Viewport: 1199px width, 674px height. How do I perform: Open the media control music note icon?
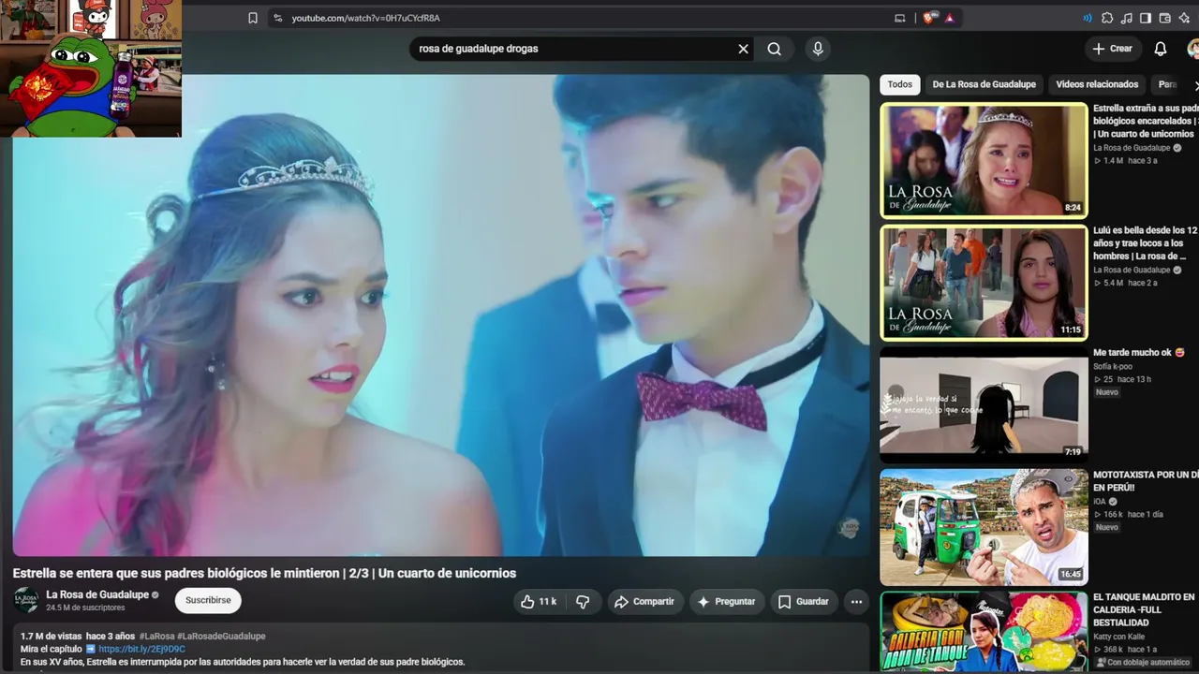[1127, 18]
